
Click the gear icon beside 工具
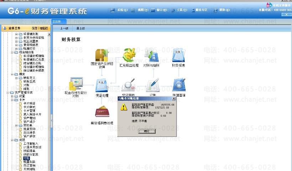(173, 10)
